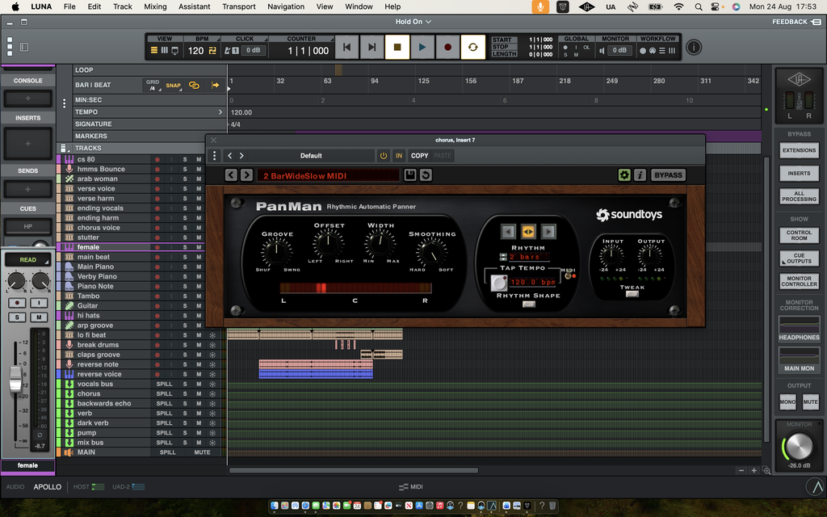Viewport: 827px width, 517px height.
Task: Click the Tap Tempo pad
Action: (499, 283)
